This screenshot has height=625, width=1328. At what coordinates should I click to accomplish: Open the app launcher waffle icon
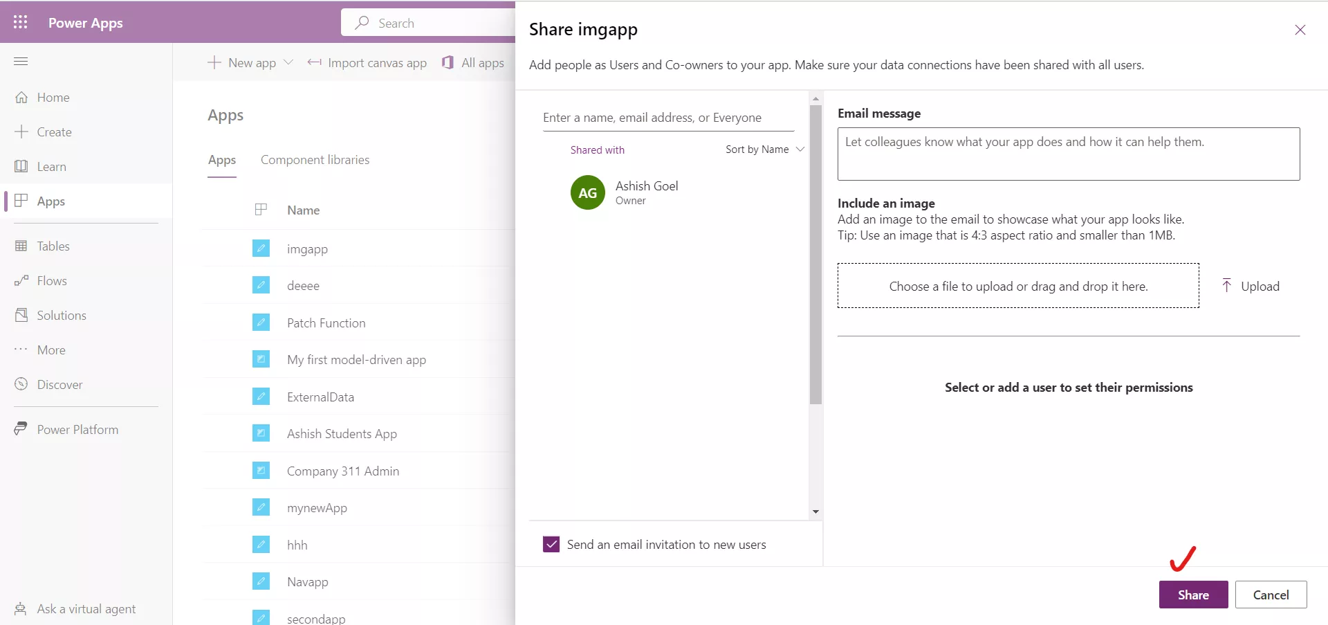(21, 22)
